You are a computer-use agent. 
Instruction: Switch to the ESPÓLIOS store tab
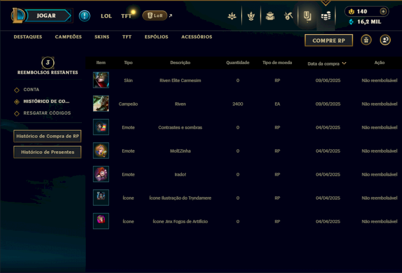tap(156, 37)
